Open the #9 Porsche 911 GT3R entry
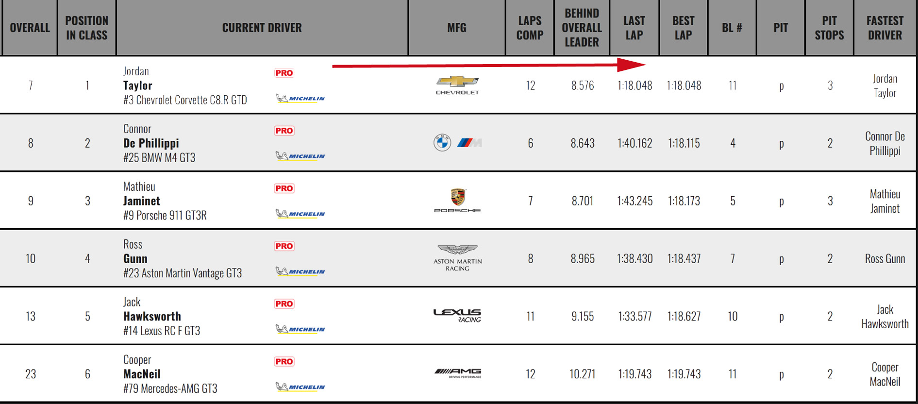918x404 pixels. pyautogui.click(x=165, y=215)
